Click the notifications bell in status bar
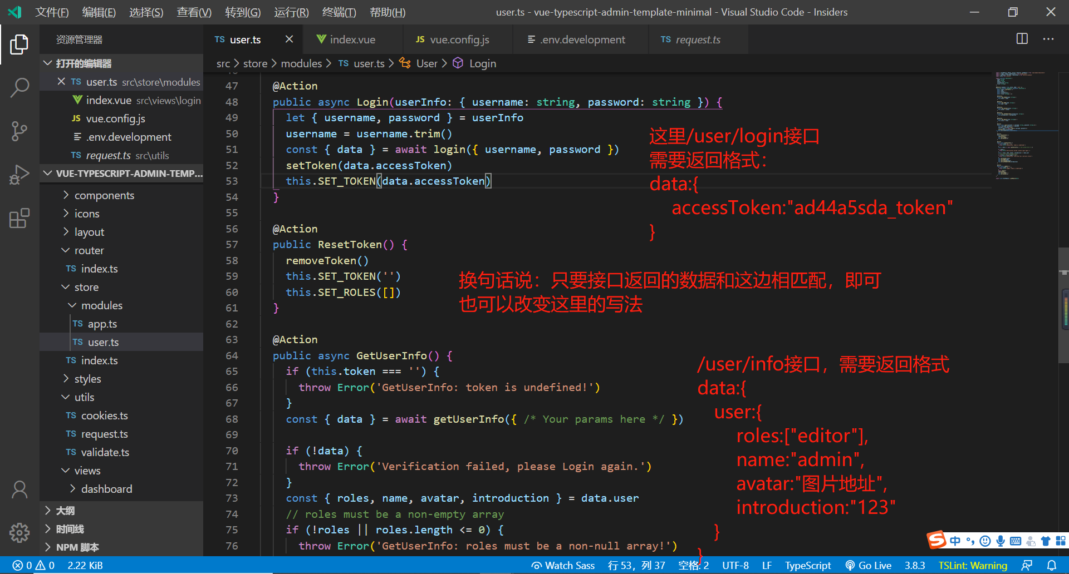Viewport: 1069px width, 574px height. [x=1052, y=565]
